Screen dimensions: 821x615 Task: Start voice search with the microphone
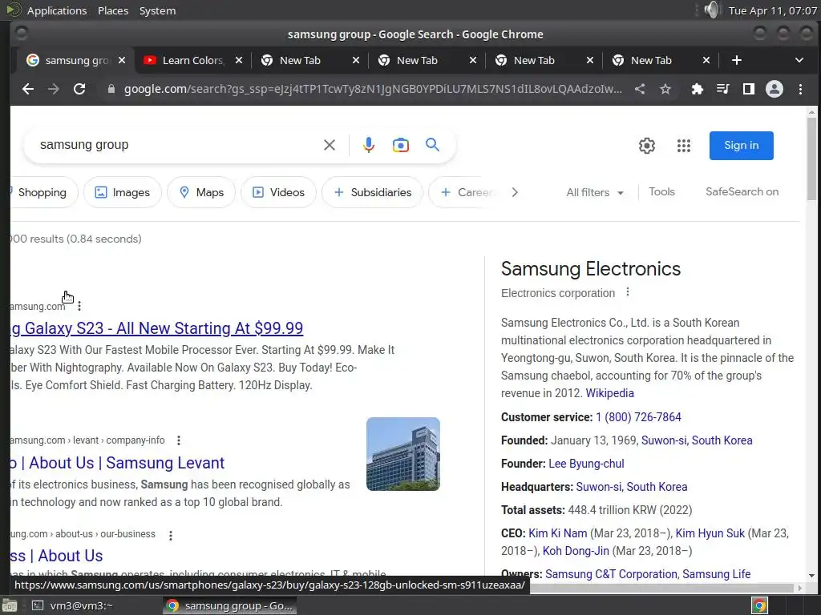(369, 145)
